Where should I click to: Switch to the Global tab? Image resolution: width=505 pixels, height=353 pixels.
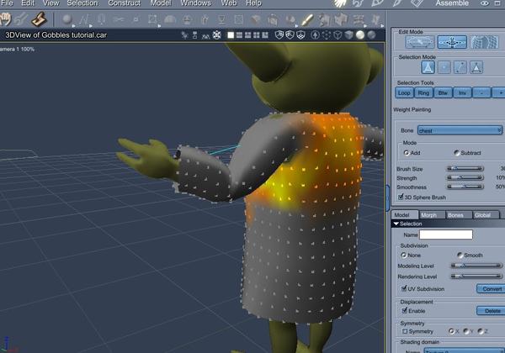tap(486, 215)
